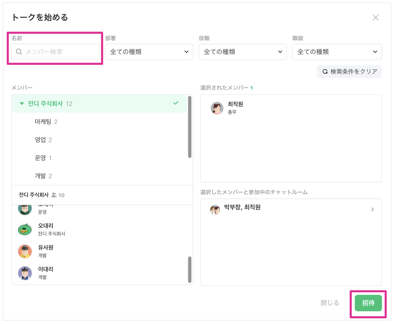Select the 마케팅 department
Viewport: 394px width, 324px height.
click(43, 122)
